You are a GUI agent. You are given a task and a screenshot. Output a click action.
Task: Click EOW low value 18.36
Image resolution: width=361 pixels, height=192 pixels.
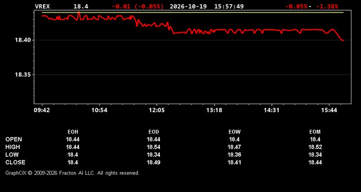[234, 155]
